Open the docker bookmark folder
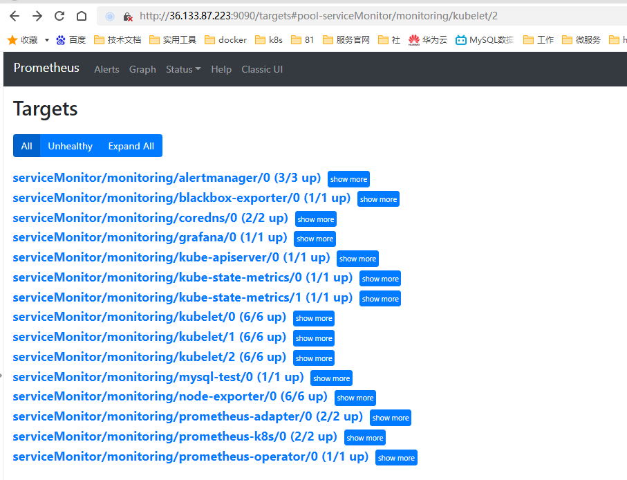 (226, 40)
